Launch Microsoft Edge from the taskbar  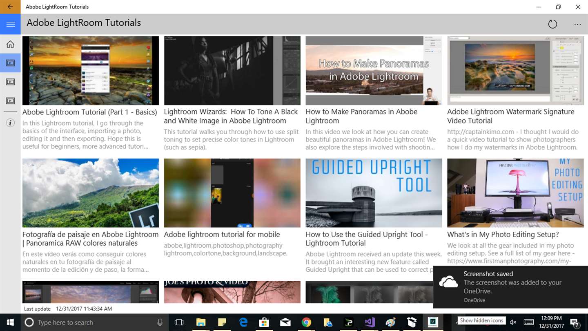(243, 322)
